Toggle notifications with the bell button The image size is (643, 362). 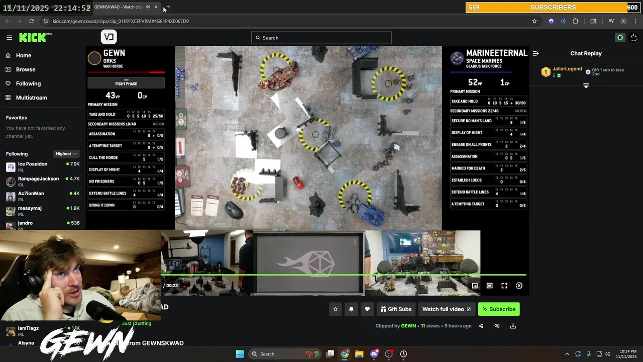(351, 309)
